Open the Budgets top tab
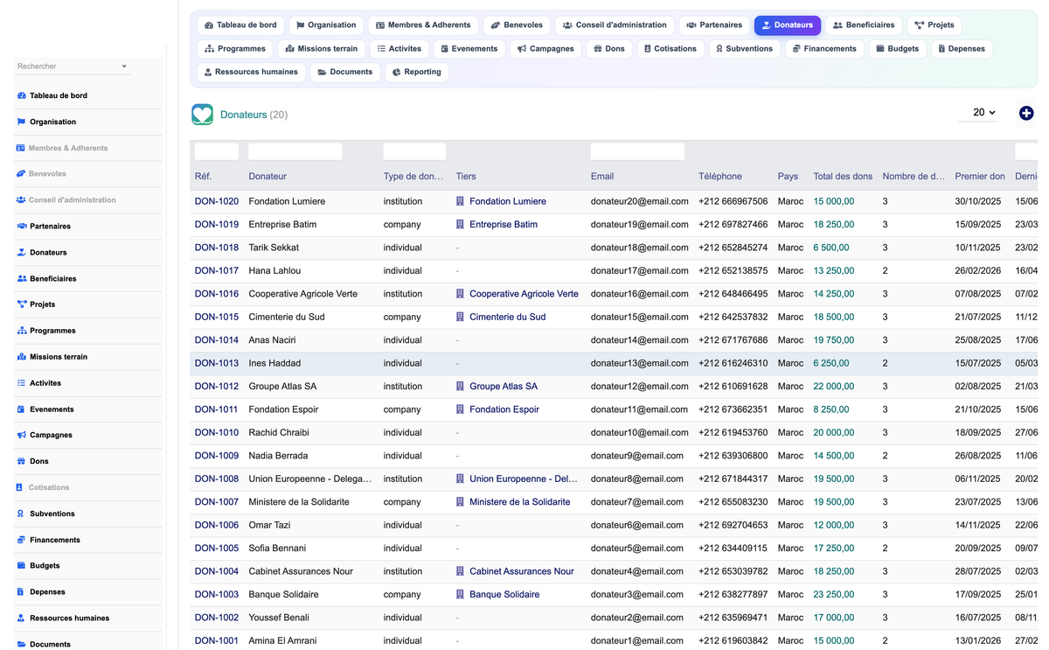The width and height of the screenshot is (1049, 650). coord(898,49)
